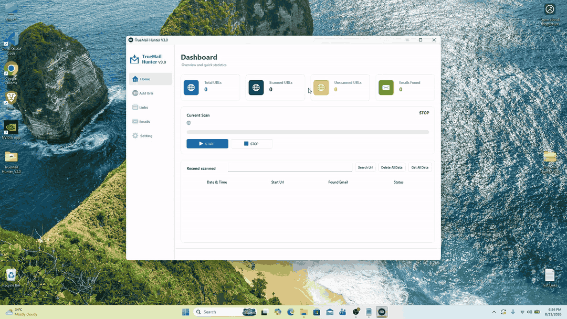Open Task View from taskbar
The width and height of the screenshot is (567, 319).
pos(264,312)
